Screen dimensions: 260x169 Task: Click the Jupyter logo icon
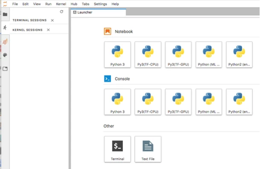(5, 4)
